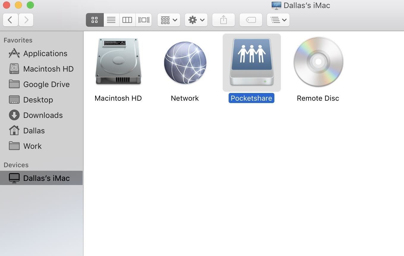Click the Share toolbar button
404x256 pixels.
coord(224,20)
